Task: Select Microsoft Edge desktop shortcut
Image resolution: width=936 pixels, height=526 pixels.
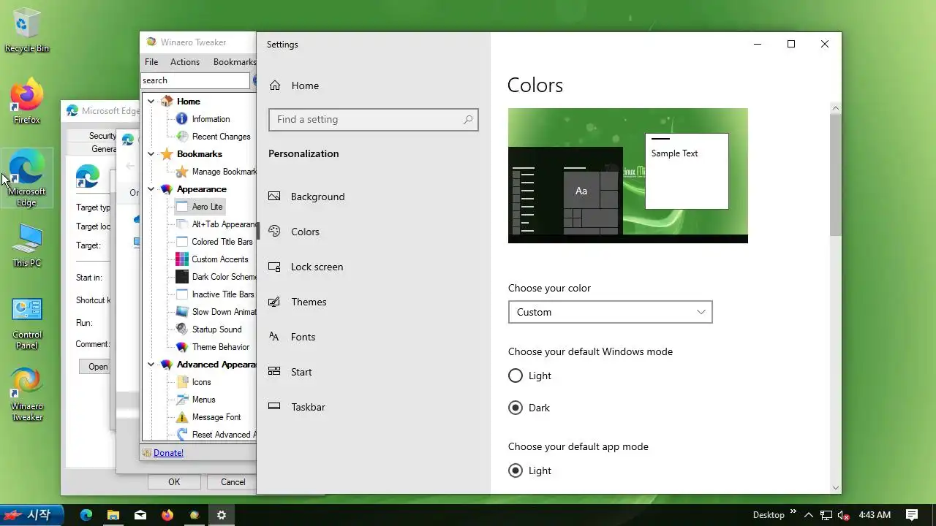Action: click(x=26, y=178)
